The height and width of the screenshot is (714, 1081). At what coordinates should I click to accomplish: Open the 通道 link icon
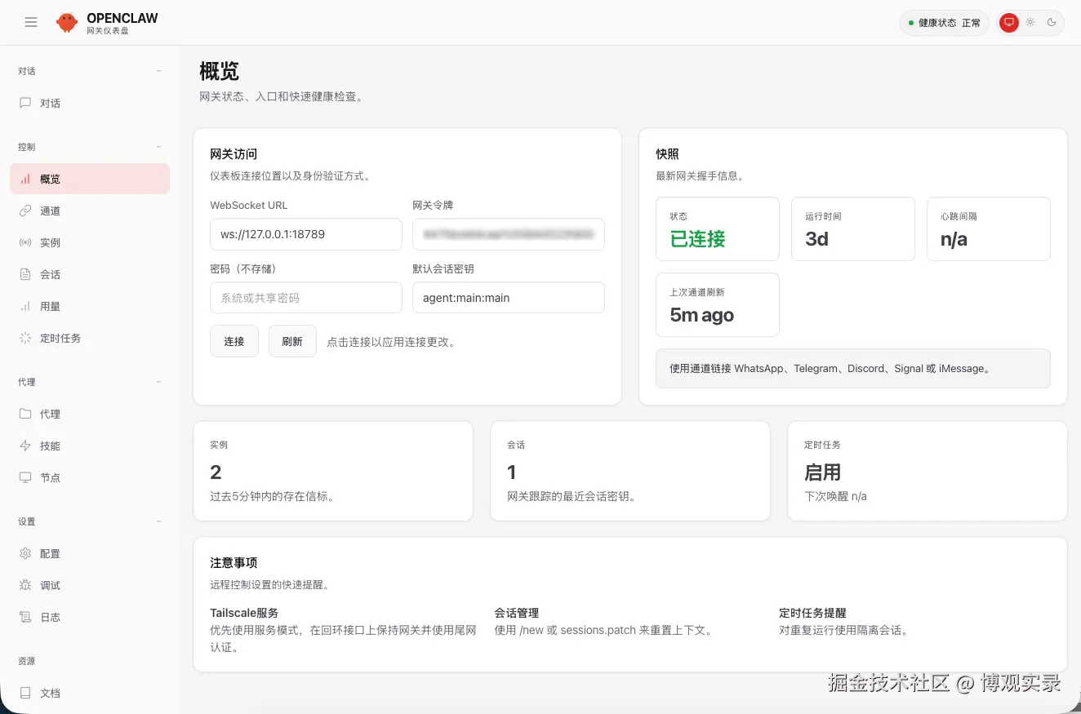click(25, 211)
